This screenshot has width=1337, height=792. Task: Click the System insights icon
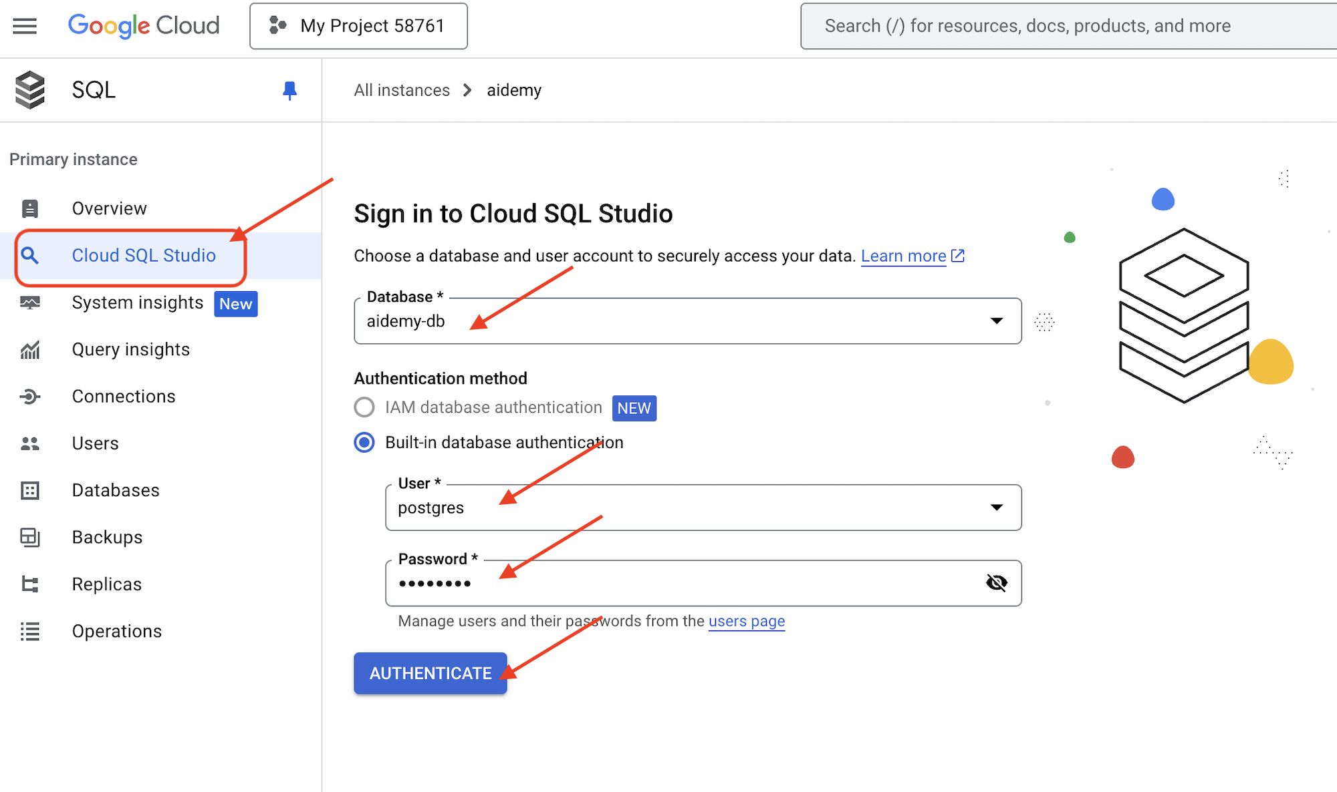(31, 303)
